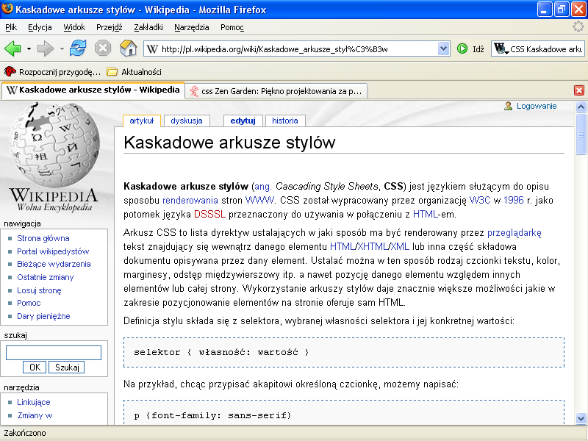Follow the W3C article link
The height and width of the screenshot is (441, 588).
coord(480,200)
